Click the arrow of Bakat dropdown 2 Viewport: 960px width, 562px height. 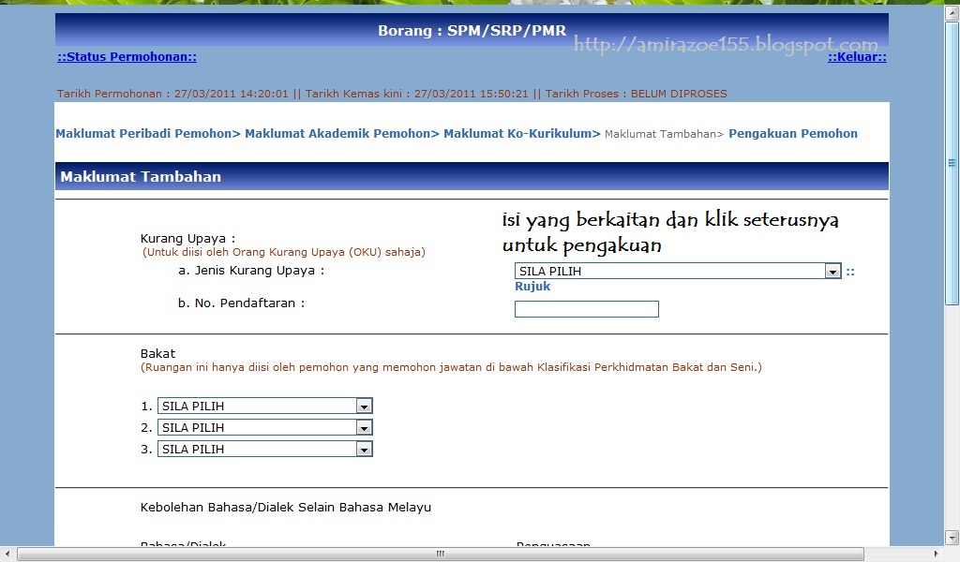[x=365, y=427]
